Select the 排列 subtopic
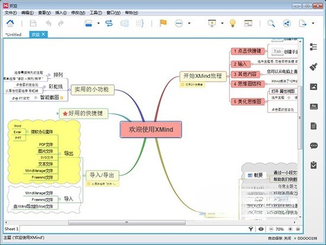Image resolution: width=326 pixels, height=245 pixels. tap(58, 75)
